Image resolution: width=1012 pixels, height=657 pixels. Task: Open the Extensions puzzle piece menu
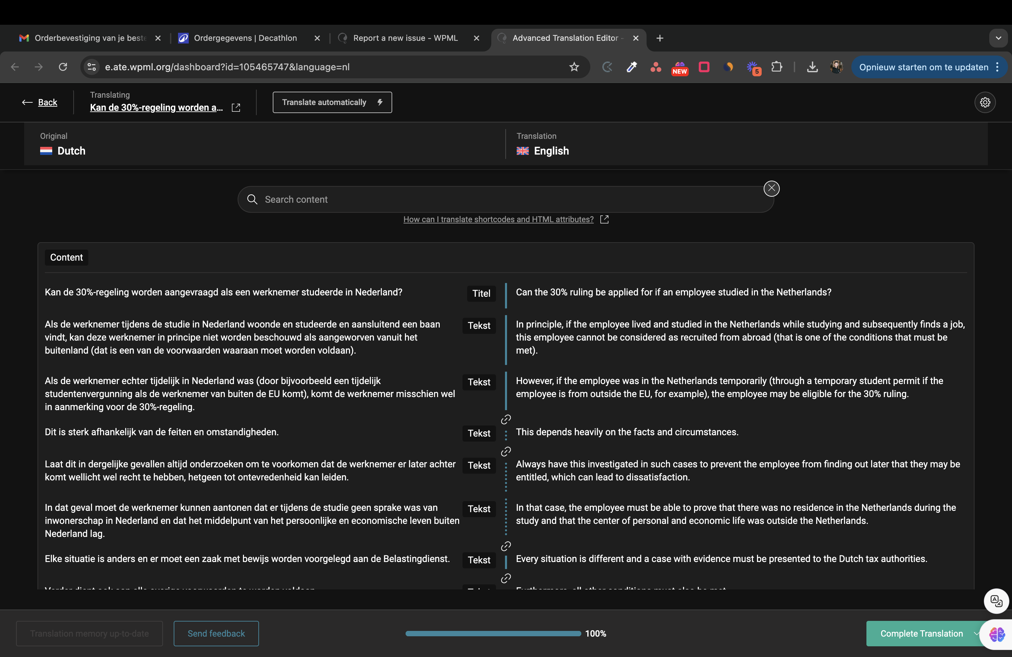(x=776, y=67)
